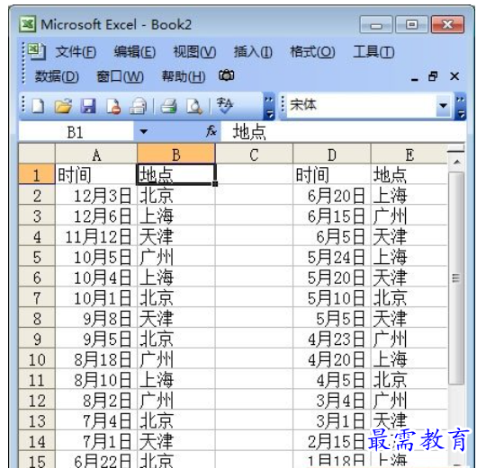The height and width of the screenshot is (468, 477).
Task: Click the vertical scrollbar up arrow
Action: click(456, 163)
